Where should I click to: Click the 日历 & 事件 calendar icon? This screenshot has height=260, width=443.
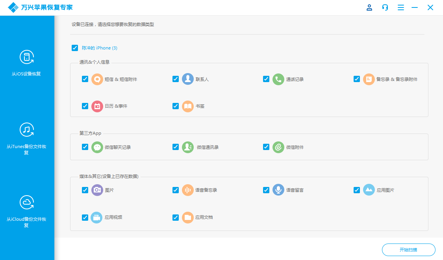97,106
